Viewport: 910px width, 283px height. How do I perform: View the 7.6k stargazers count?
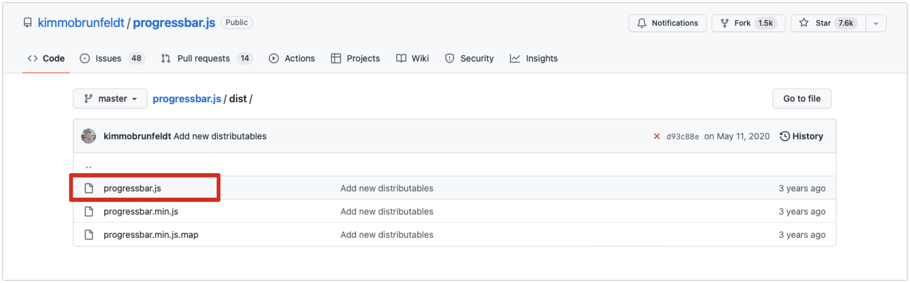846,23
